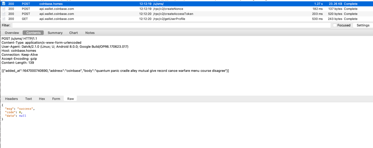This screenshot has height=148, width=373.
Task: Click the 520 bytes size cell
Action: tap(335, 14)
